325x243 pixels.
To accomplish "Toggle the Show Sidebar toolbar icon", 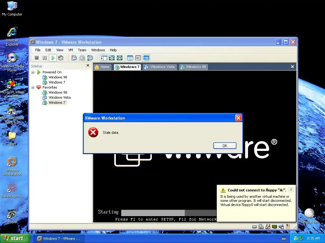I will [104, 58].
